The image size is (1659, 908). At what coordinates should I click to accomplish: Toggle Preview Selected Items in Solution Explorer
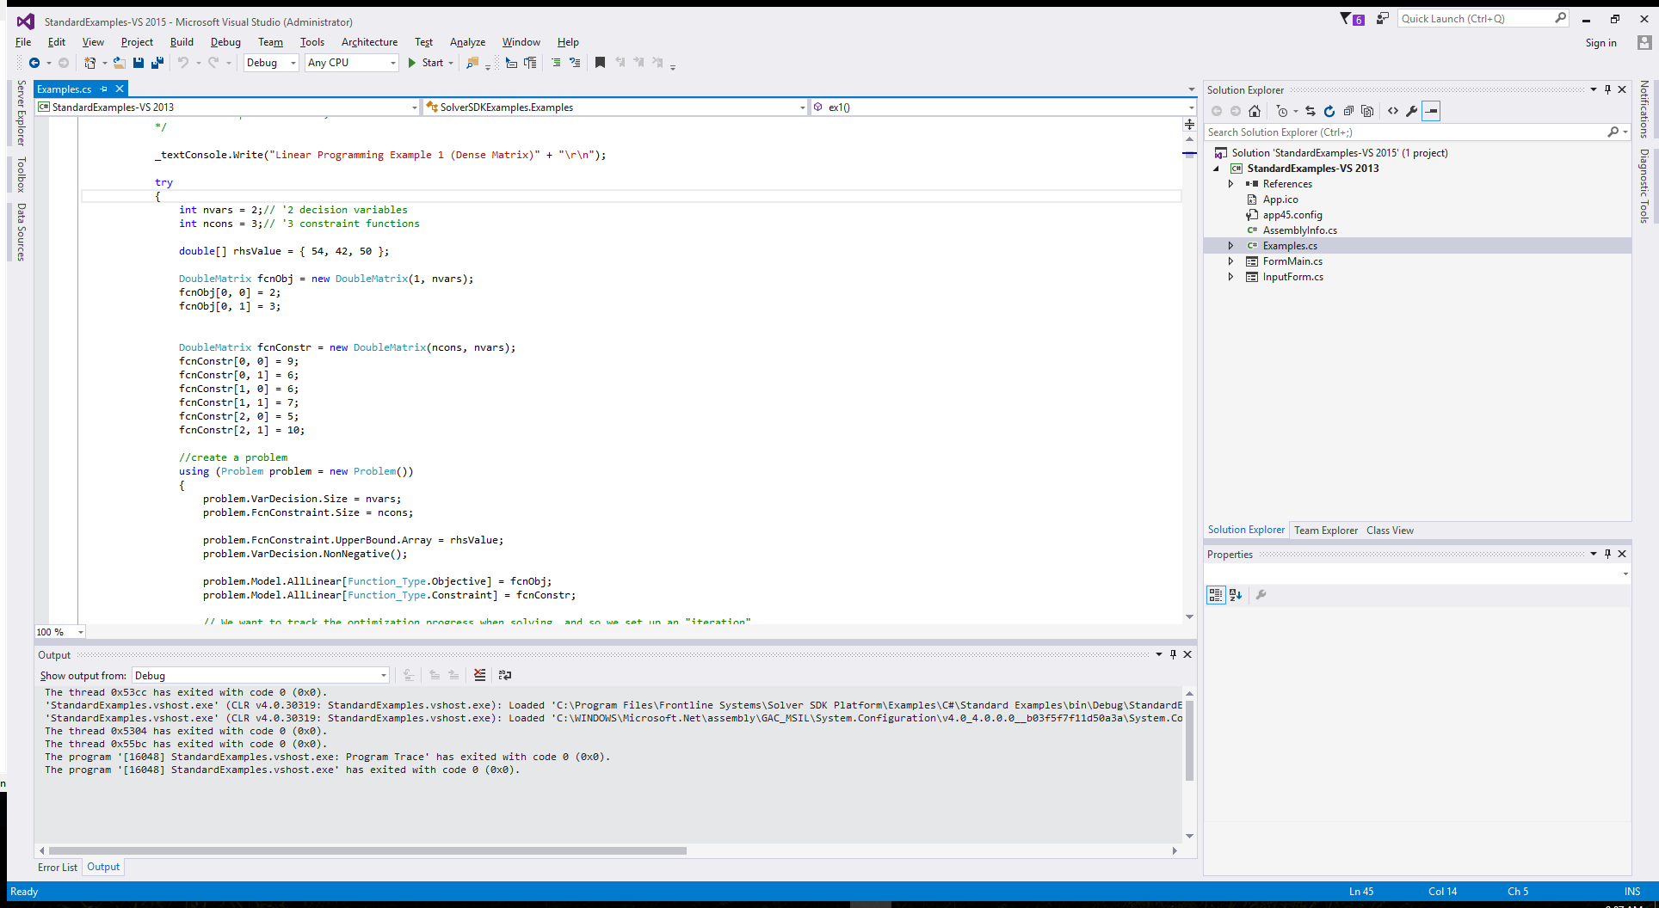(1430, 111)
